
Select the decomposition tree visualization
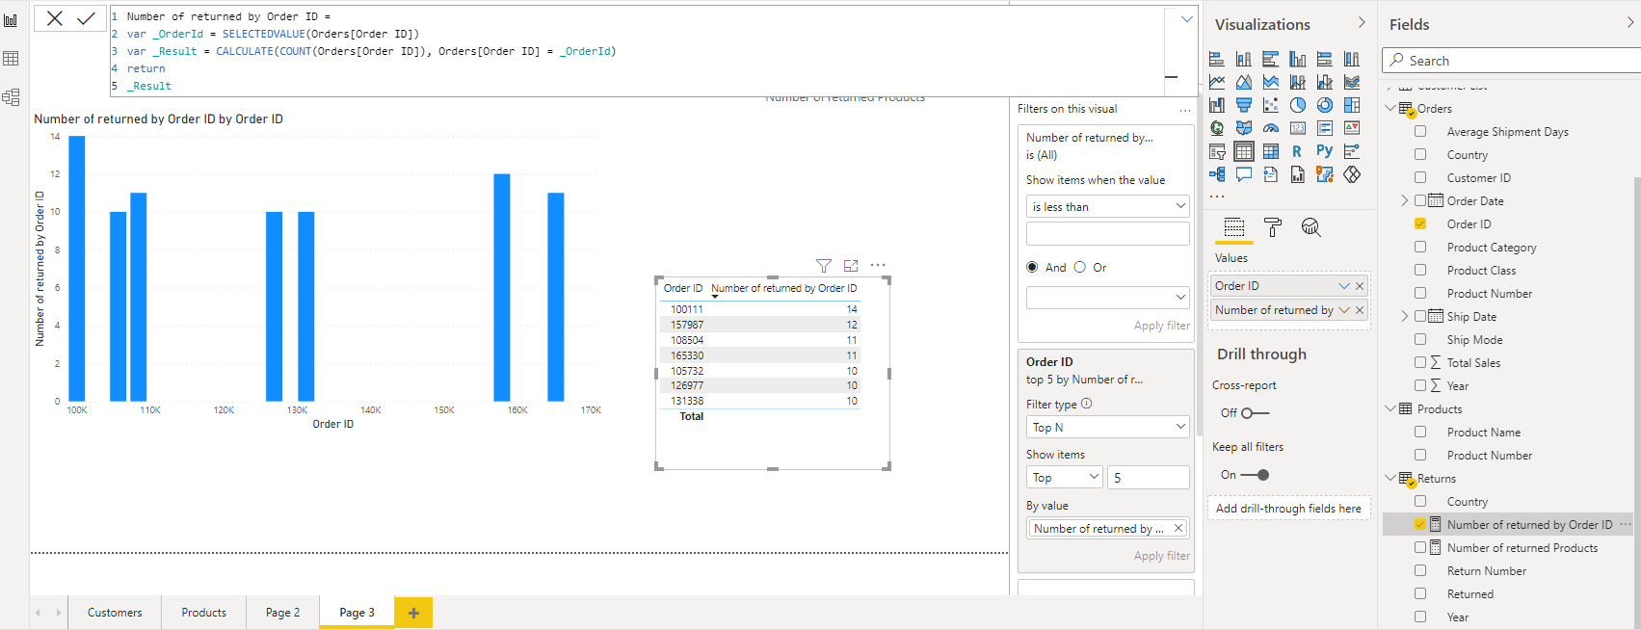click(x=1217, y=174)
